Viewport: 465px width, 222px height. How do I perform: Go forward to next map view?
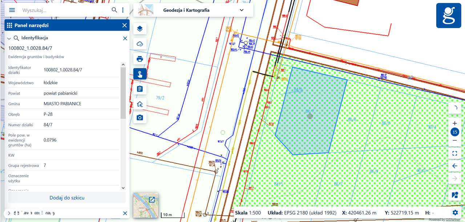[454, 179]
